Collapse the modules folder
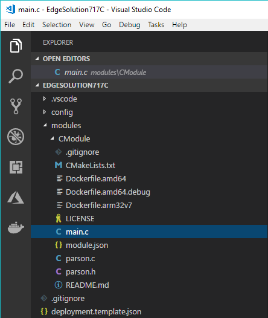 (45, 125)
